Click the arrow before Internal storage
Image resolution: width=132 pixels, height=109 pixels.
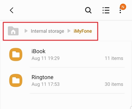click(26, 31)
